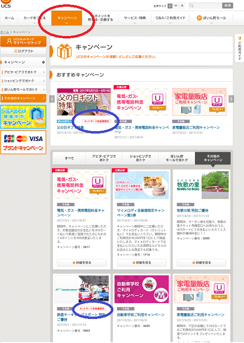
Task: Click carousel 家電量販店ご利用キャンペーン title link
Action: pyautogui.click(x=196, y=127)
